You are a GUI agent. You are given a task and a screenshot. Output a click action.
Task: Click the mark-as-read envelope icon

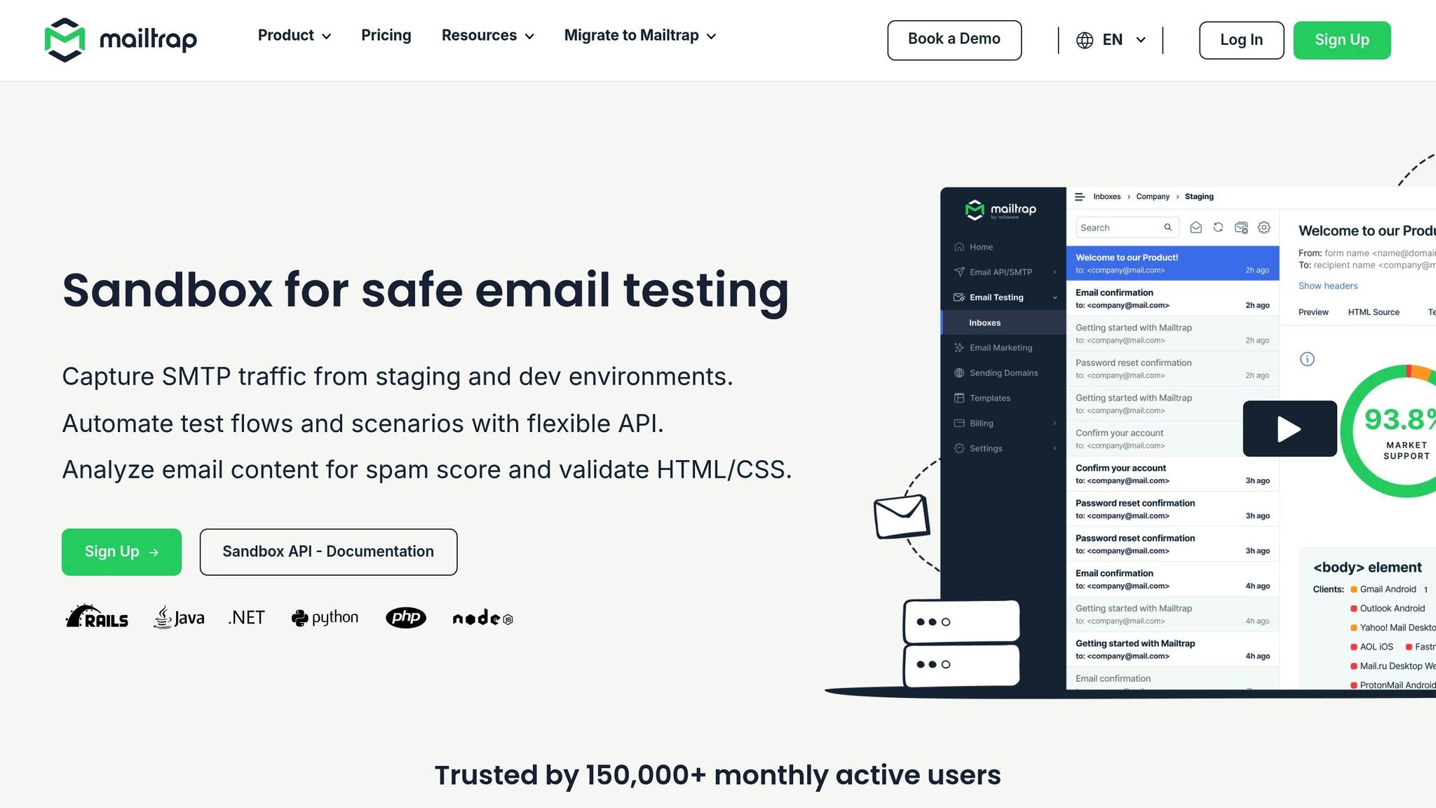[1196, 227]
